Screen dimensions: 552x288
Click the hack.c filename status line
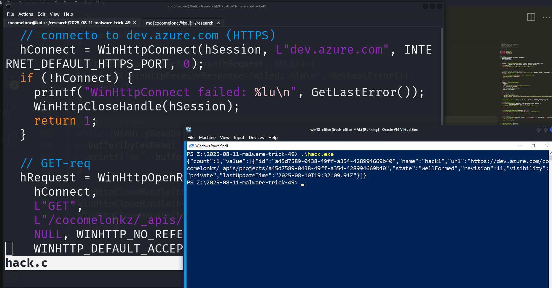pyautogui.click(x=94, y=263)
